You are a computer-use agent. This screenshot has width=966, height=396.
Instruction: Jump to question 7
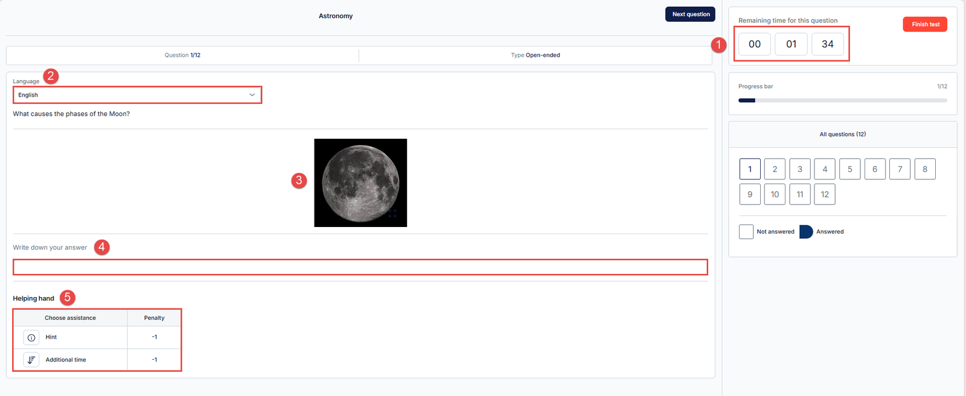tap(900, 169)
